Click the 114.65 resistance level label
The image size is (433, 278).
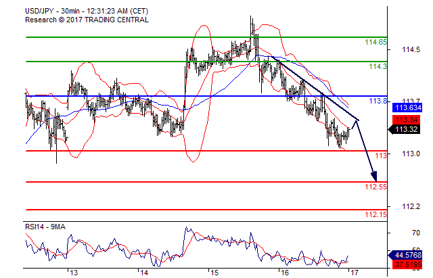pyautogui.click(x=375, y=42)
